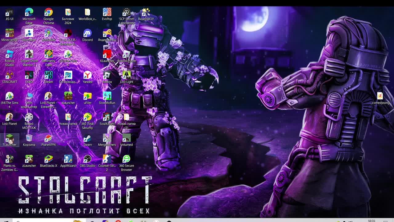394x222 pixels.
Task: Click the SCP Secret Laboratory icon
Action: point(127,16)
